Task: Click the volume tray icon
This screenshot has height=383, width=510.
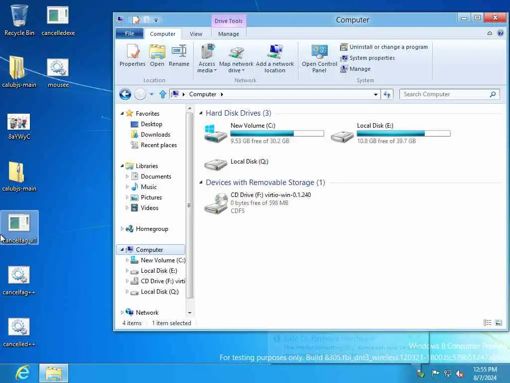Action: click(x=460, y=374)
